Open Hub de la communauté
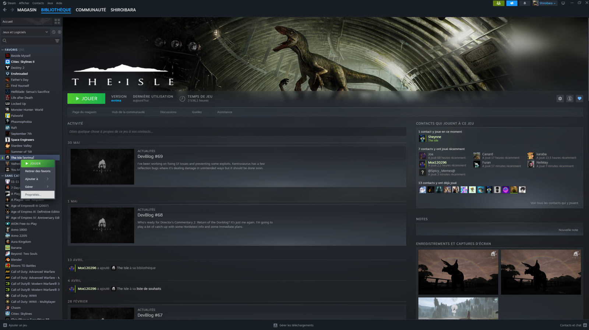Screen dimensions: 589x330 point(128,112)
